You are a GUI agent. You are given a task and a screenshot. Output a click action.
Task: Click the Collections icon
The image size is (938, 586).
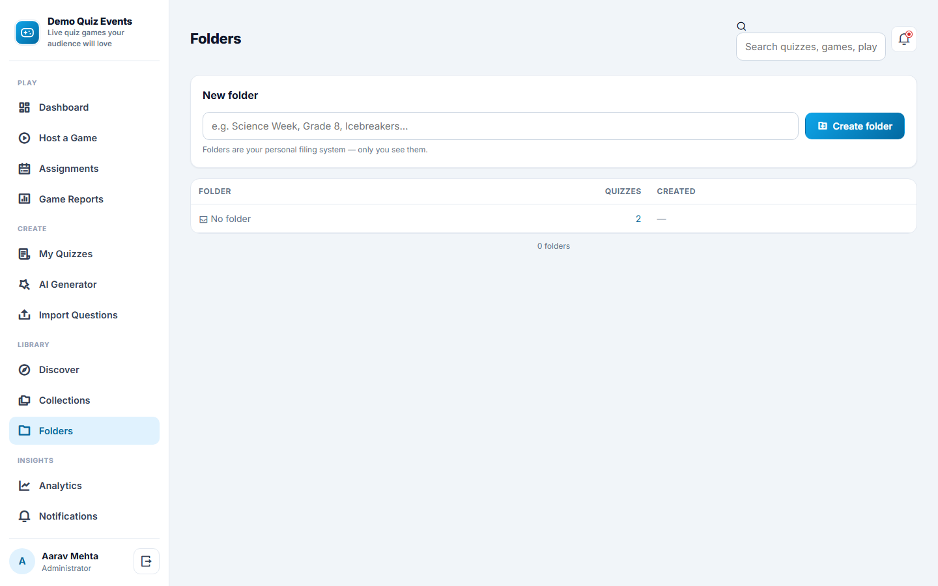click(25, 400)
